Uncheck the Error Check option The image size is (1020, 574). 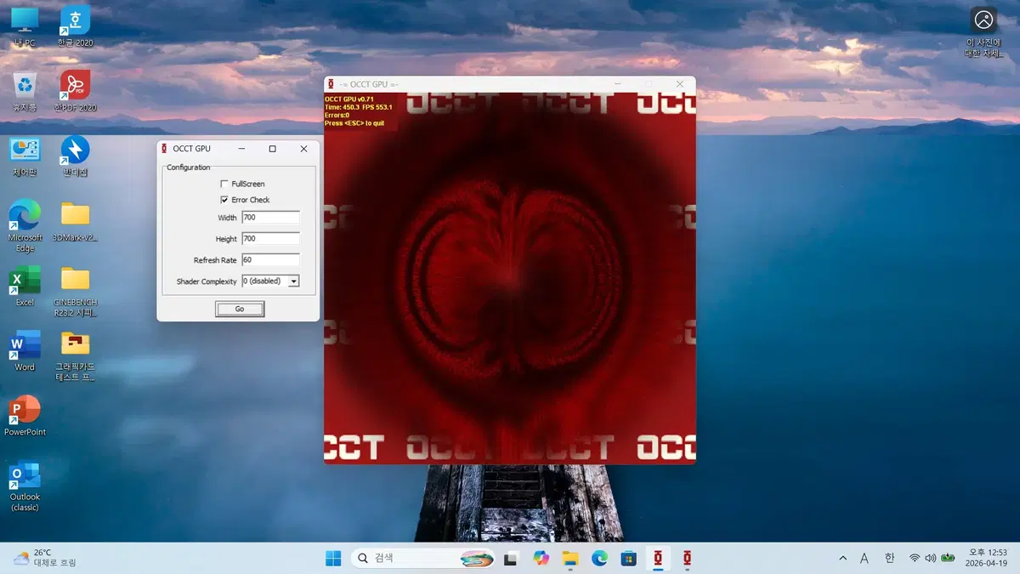pos(224,200)
